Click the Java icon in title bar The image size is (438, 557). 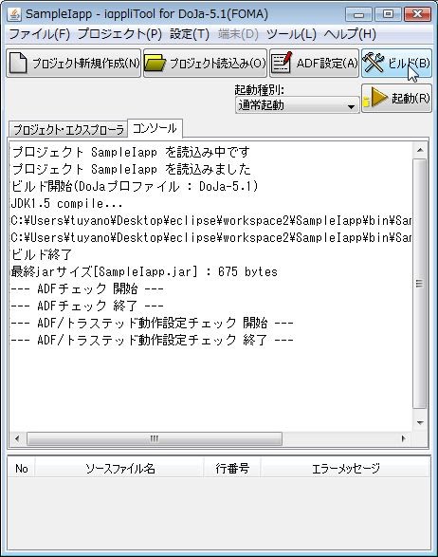(15, 14)
